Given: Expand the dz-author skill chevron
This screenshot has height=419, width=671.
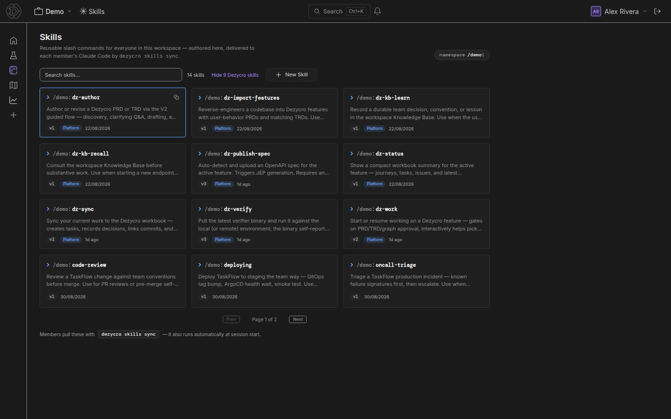Looking at the screenshot, I should pos(48,97).
